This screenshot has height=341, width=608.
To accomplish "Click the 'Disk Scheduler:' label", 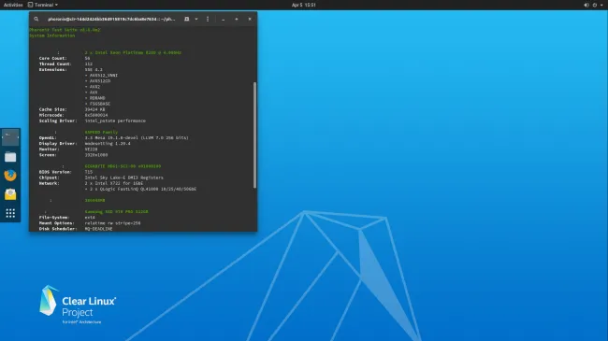I will pyautogui.click(x=58, y=229).
